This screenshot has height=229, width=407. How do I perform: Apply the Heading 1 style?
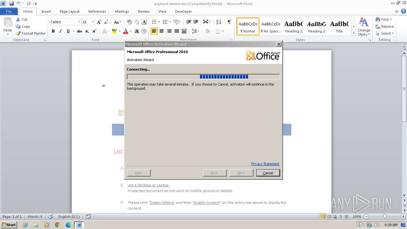point(294,26)
